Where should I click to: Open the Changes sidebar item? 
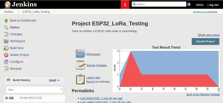pyautogui.click(x=16, y=34)
